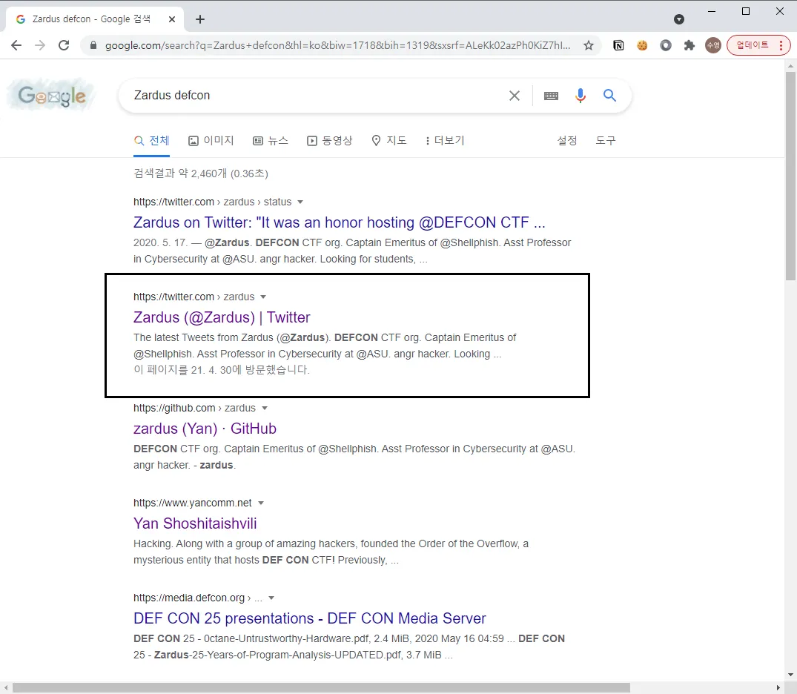Screen dimensions: 797x694
Task: Reload the current page
Action: coord(64,45)
